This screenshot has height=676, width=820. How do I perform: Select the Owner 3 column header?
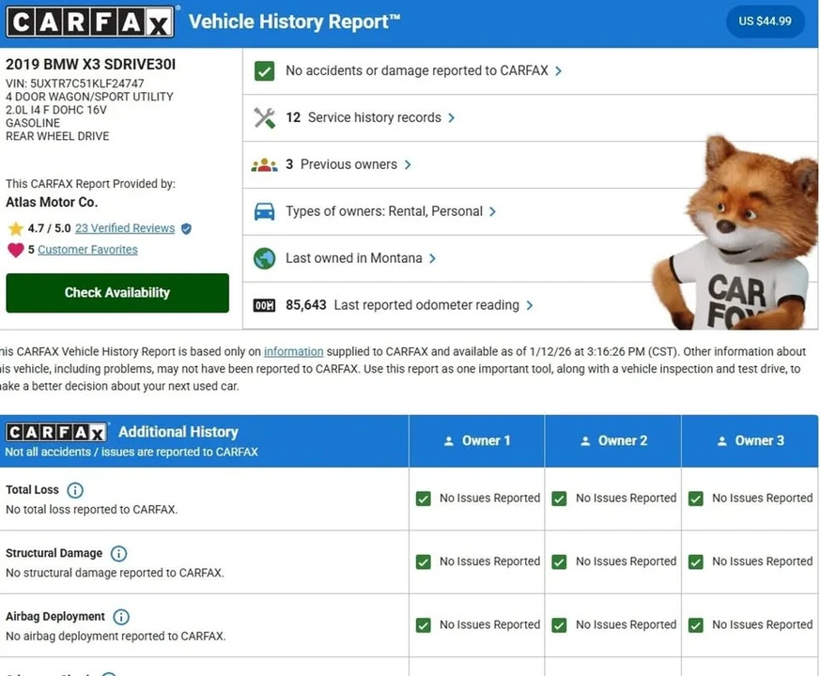point(750,440)
